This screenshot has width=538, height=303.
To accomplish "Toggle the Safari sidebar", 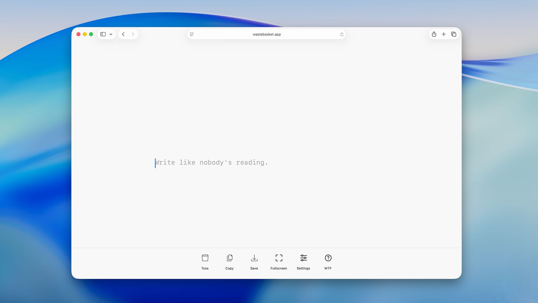I will point(103,34).
